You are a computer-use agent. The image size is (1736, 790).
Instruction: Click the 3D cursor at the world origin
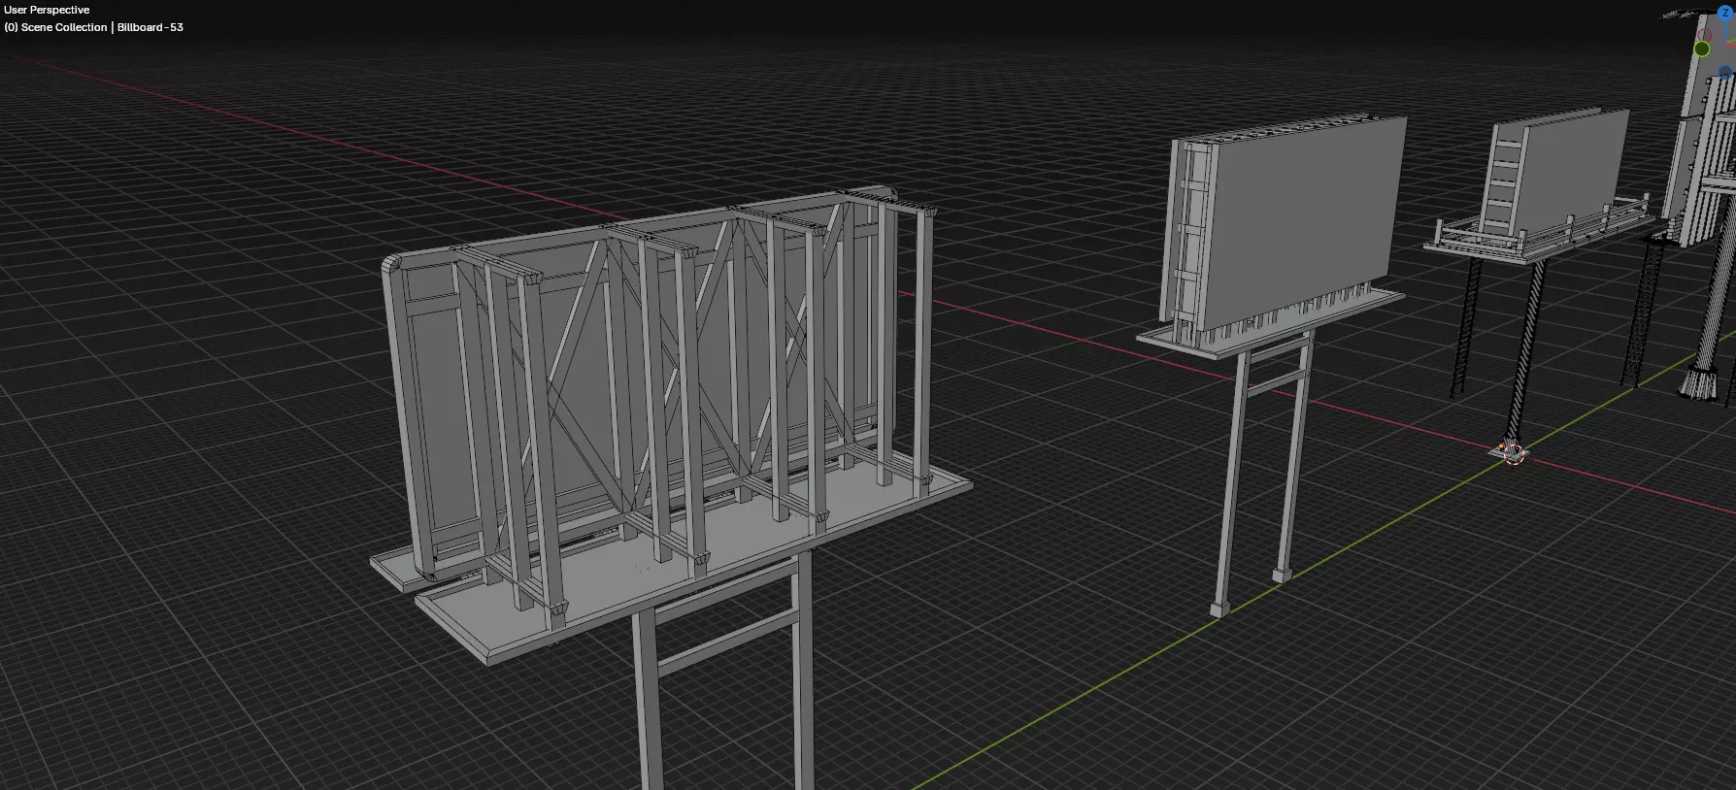pos(1513,452)
